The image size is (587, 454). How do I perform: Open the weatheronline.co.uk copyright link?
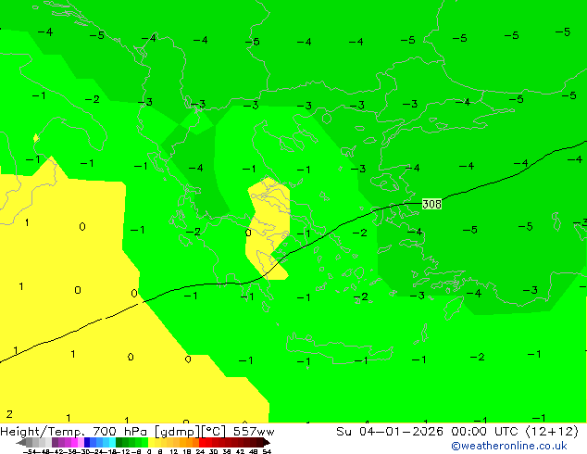(x=509, y=446)
